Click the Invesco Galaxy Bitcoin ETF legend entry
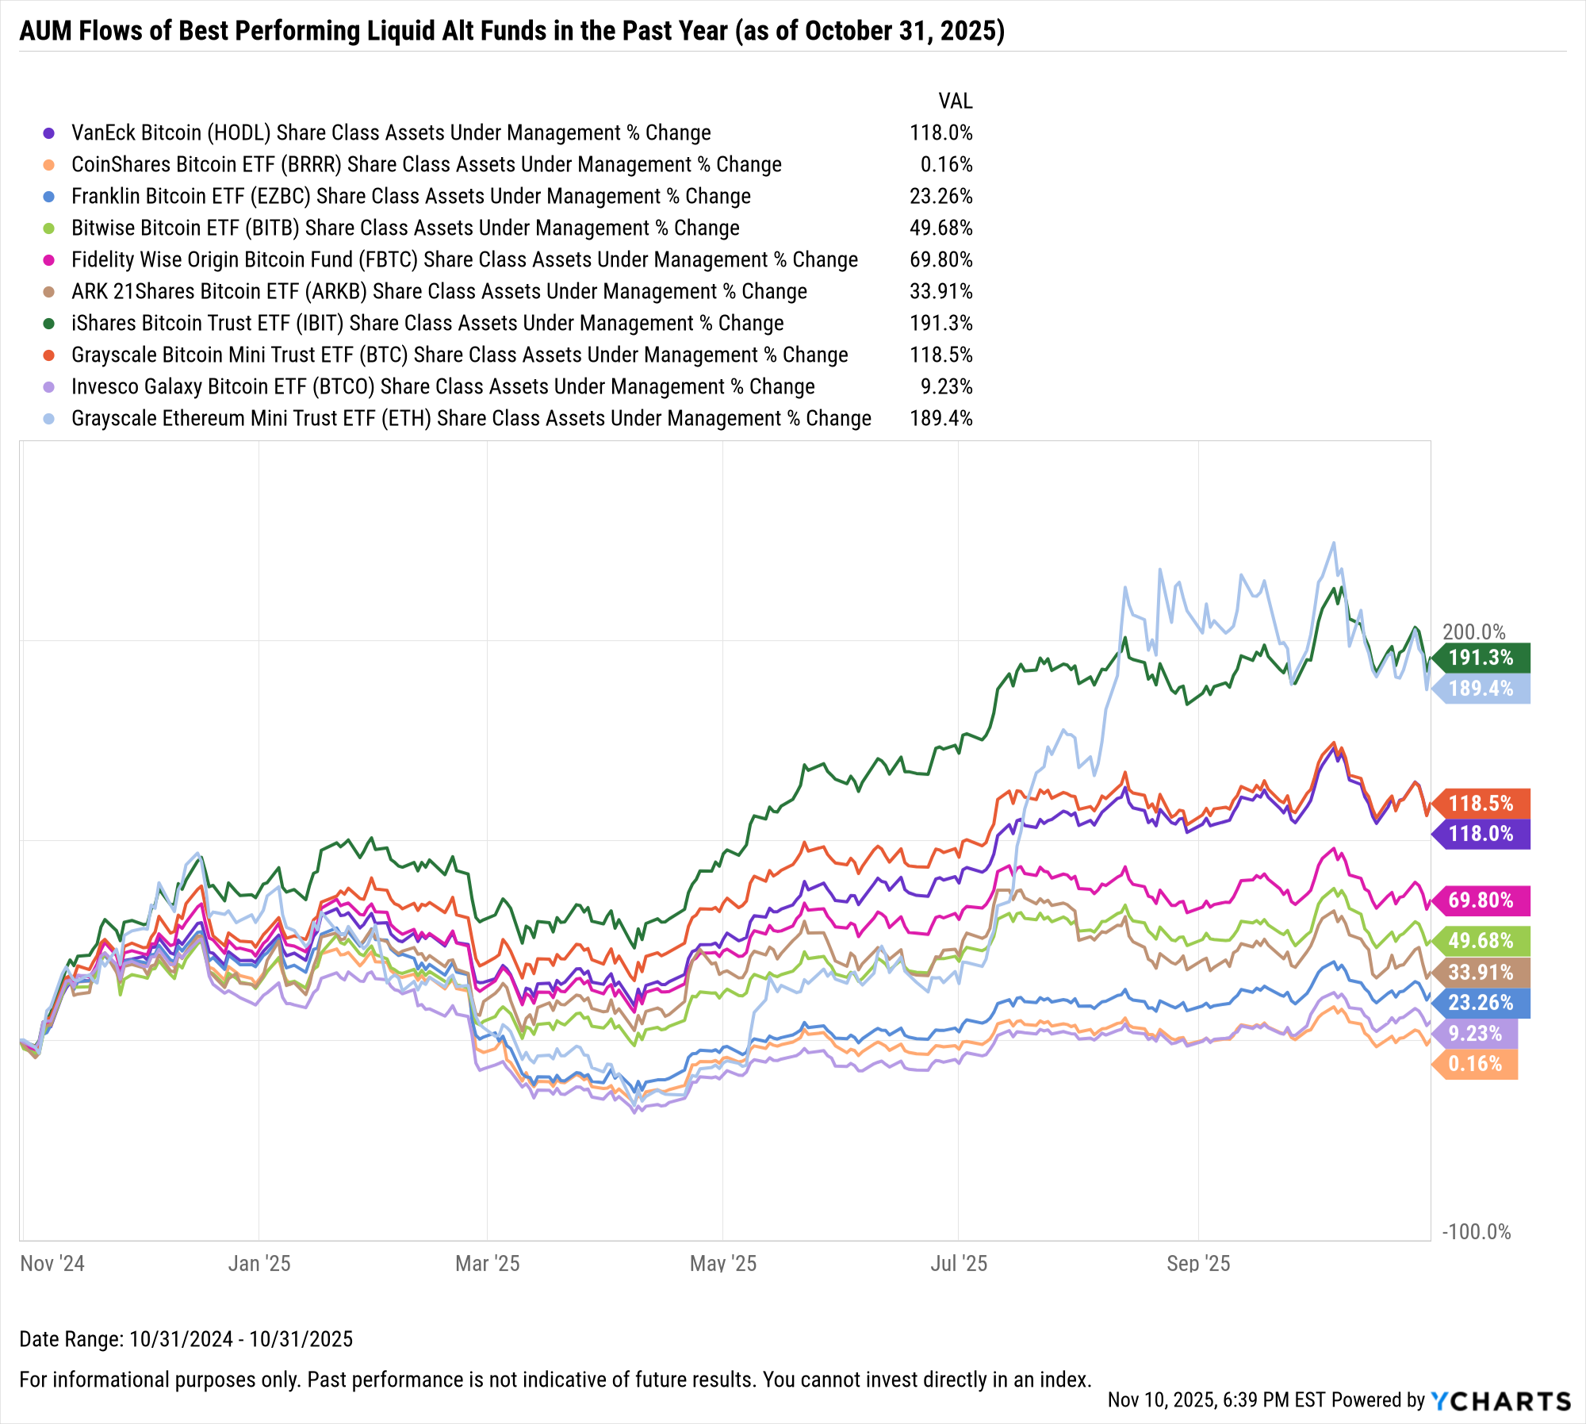The image size is (1586, 1424). click(442, 387)
